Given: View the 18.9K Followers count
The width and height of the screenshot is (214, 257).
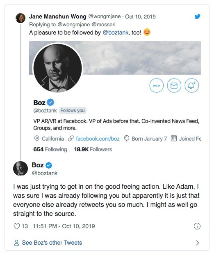Looking at the screenshot, I should click(x=93, y=149).
